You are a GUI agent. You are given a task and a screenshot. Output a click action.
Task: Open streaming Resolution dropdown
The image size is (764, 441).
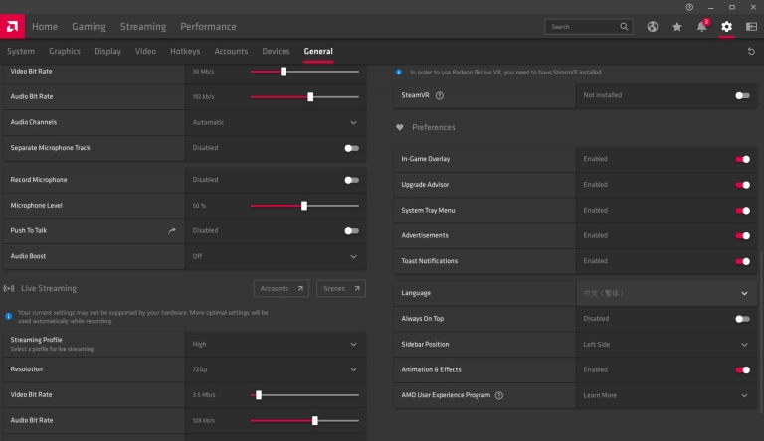coord(276,369)
